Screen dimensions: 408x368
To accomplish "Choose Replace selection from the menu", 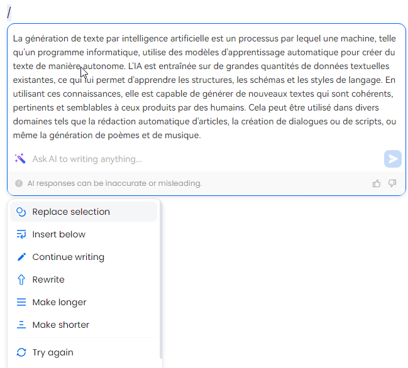I will (84, 212).
